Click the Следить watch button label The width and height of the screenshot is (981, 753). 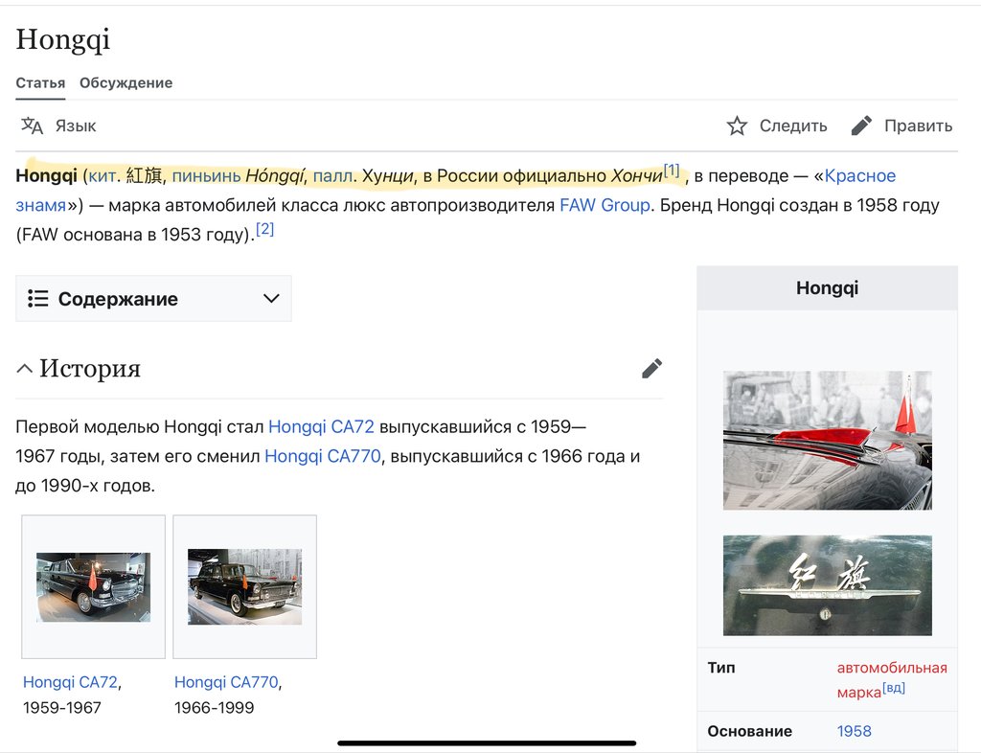793,125
